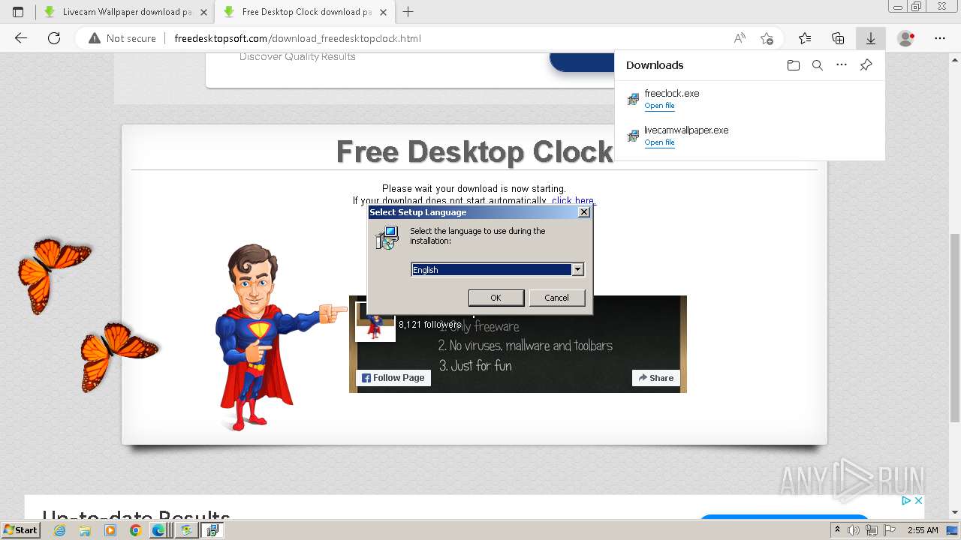Click the AdChoices info icon on ad

point(905,500)
